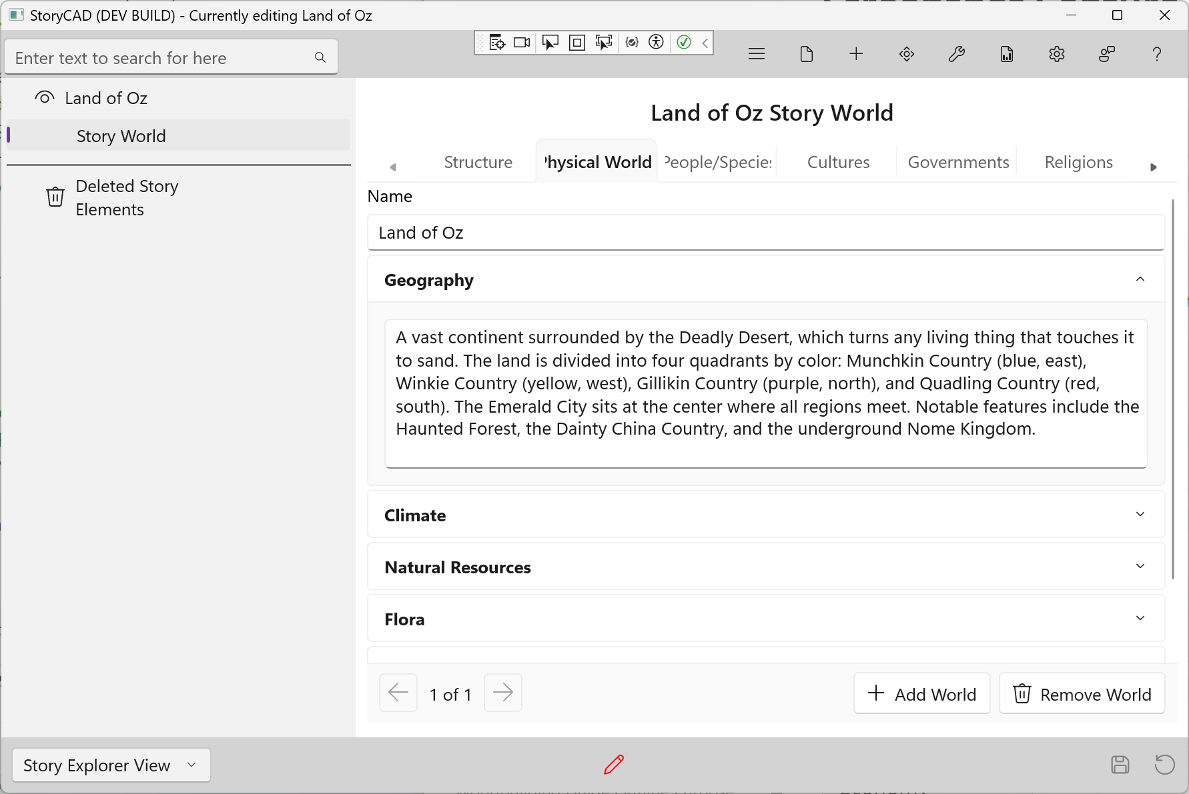The width and height of the screenshot is (1189, 794).
Task: Click the feedback person-chat icon
Action: pos(1106,54)
